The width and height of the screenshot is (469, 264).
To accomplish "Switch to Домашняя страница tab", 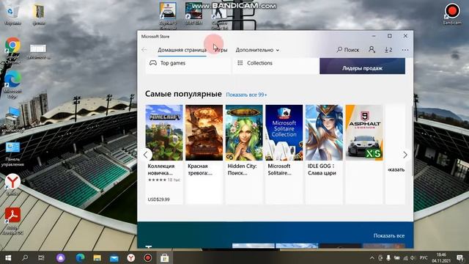I will point(182,50).
